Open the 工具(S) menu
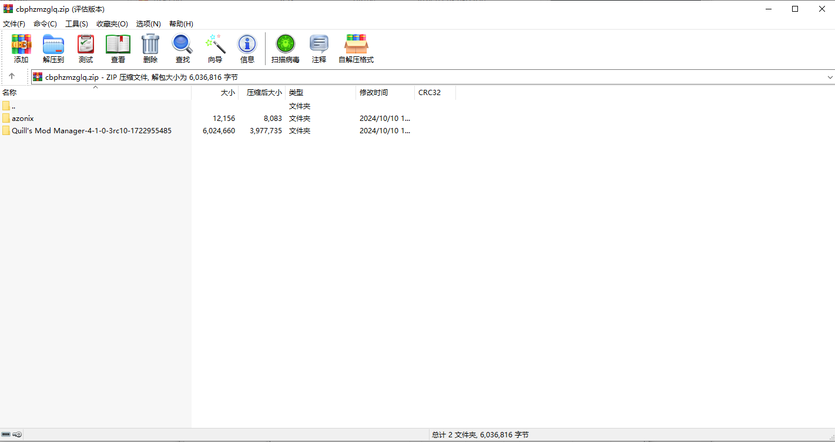The width and height of the screenshot is (835, 442). pos(76,24)
